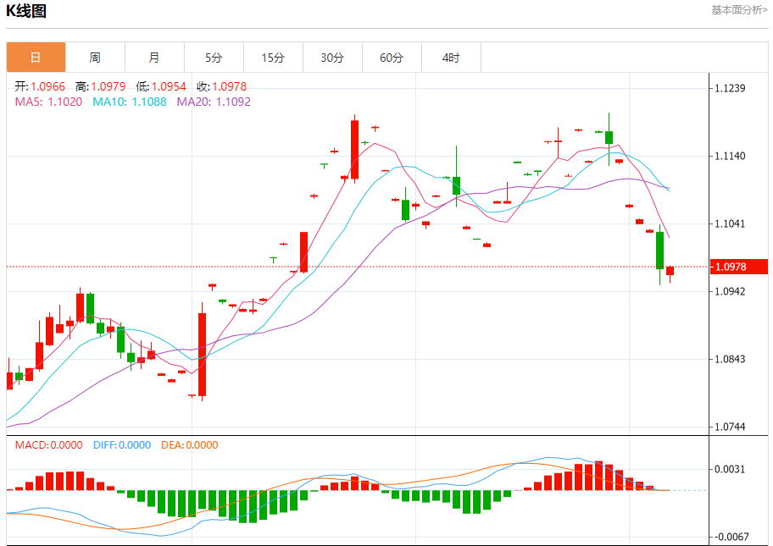773x546 pixels.
Task: Click the MA5 1.1020 indicator label
Action: [x=48, y=102]
